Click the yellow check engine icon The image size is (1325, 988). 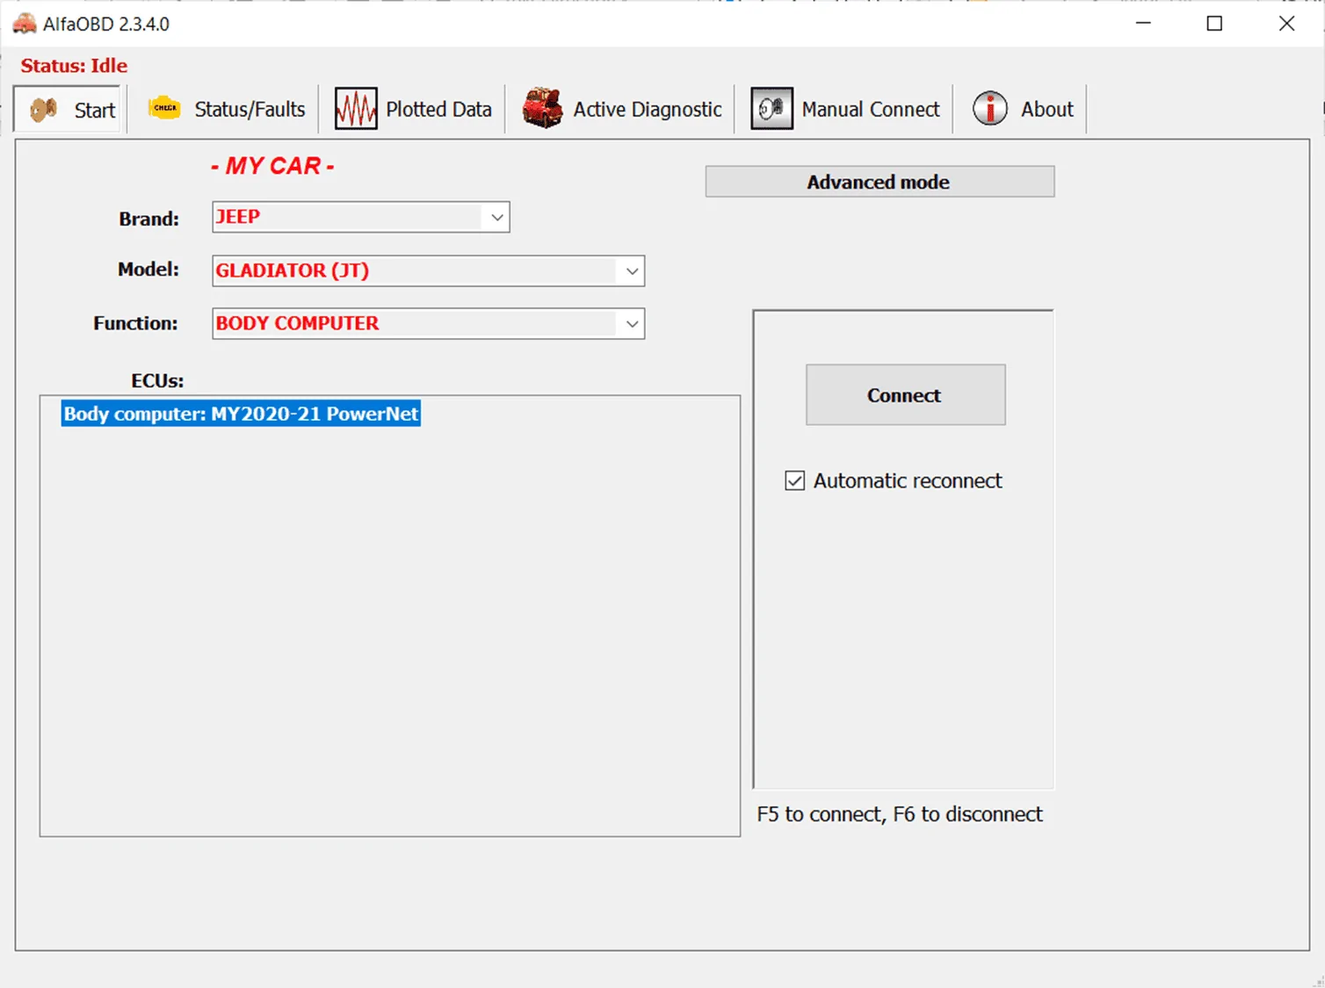click(164, 108)
